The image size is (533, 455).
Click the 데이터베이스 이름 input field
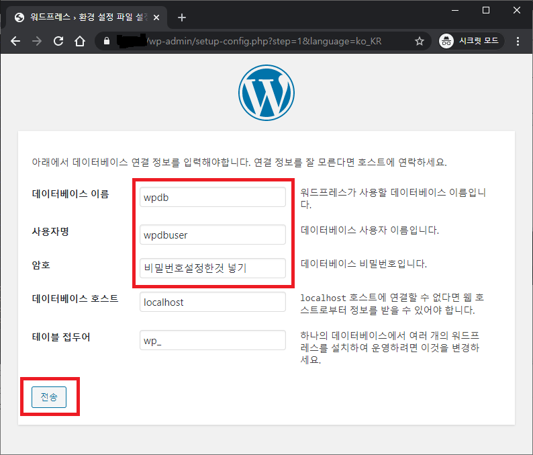click(213, 198)
